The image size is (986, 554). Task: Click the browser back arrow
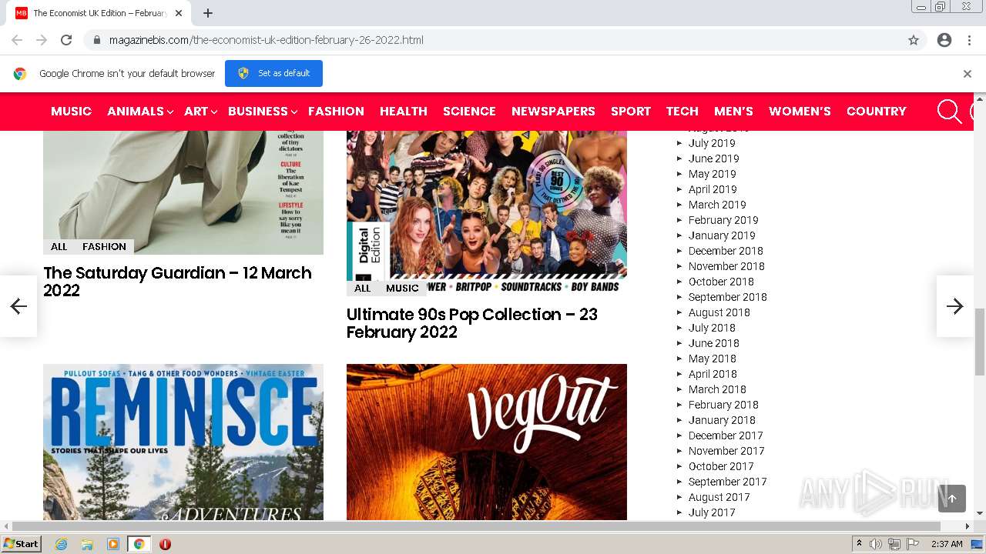tap(17, 40)
